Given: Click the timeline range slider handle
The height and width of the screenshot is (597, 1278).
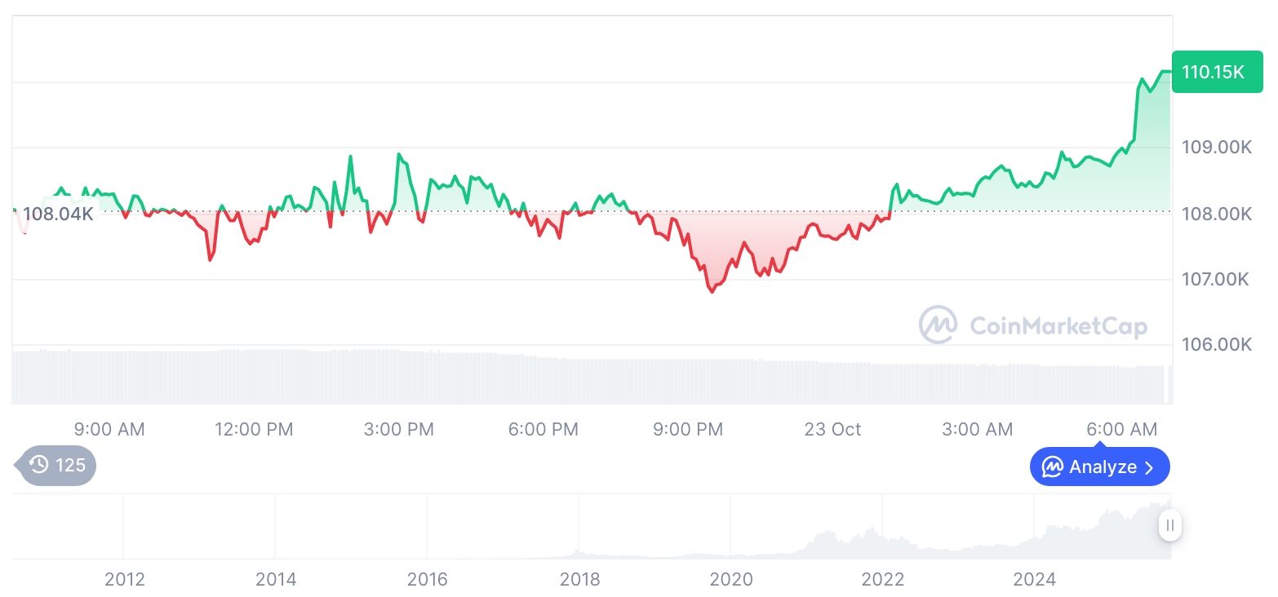Looking at the screenshot, I should (x=1169, y=525).
